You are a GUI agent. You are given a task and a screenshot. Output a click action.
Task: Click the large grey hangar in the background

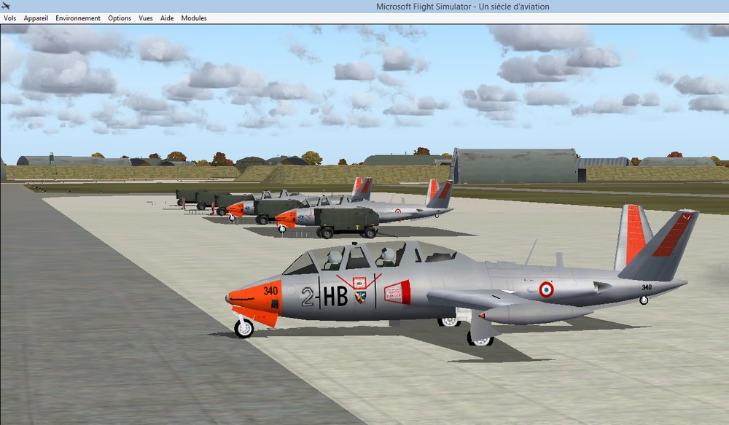tap(515, 166)
